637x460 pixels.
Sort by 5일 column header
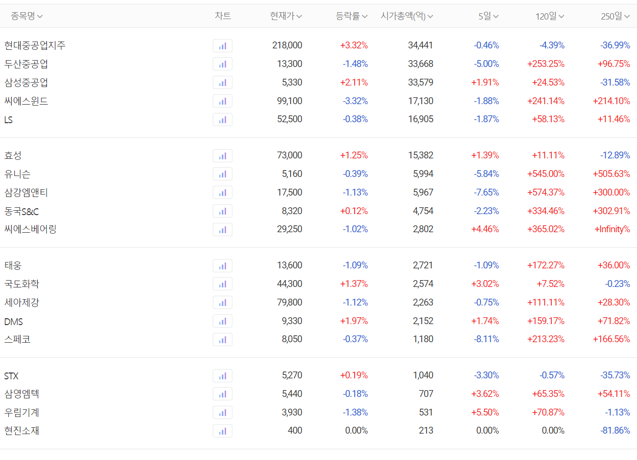pos(489,16)
